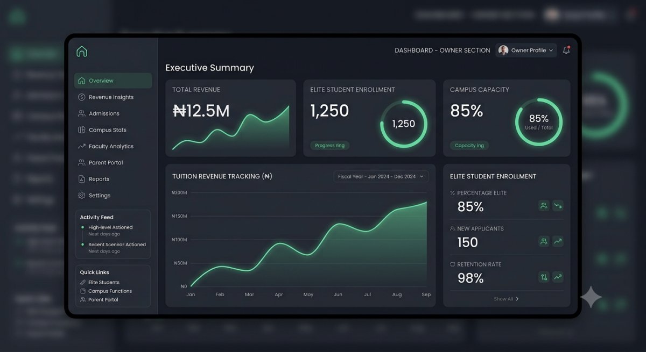
Task: Click the ₦12.5M total revenue value
Action: coord(201,111)
